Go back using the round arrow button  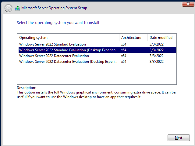click(x=8, y=8)
